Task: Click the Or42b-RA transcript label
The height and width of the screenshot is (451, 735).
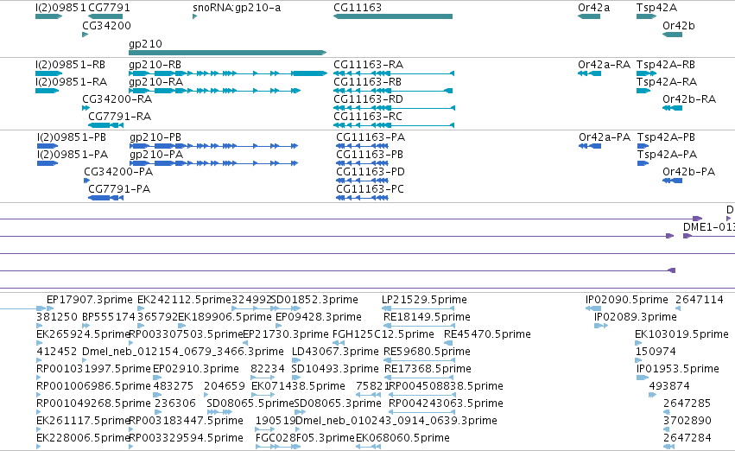Action: [689, 98]
